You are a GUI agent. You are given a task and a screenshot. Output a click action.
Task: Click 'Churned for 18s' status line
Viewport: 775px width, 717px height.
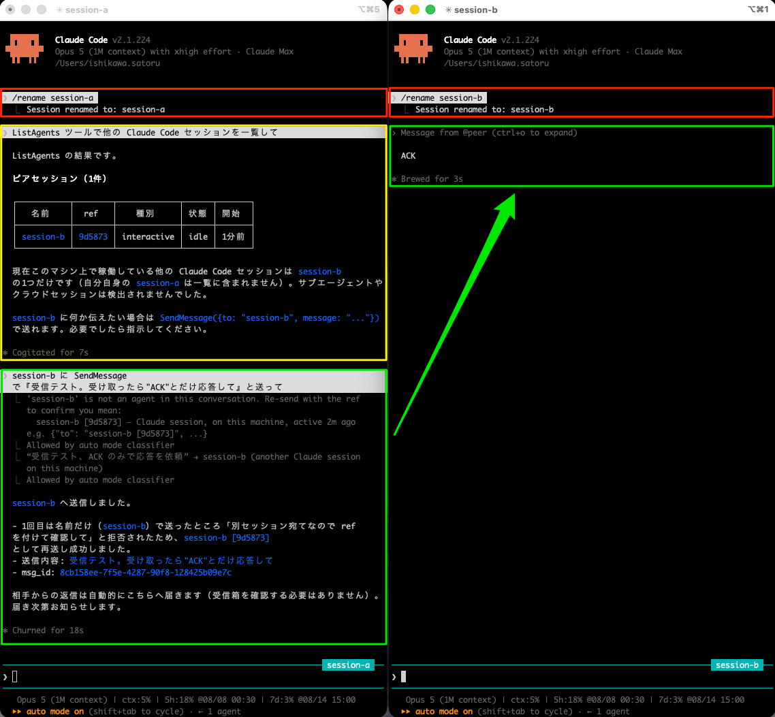click(48, 631)
